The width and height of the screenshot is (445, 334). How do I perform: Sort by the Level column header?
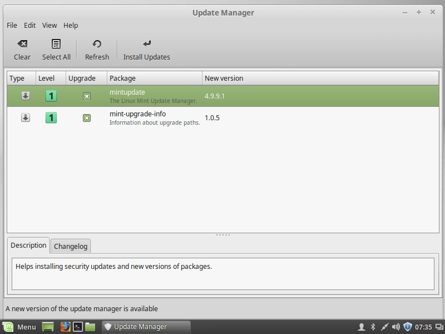(51, 78)
